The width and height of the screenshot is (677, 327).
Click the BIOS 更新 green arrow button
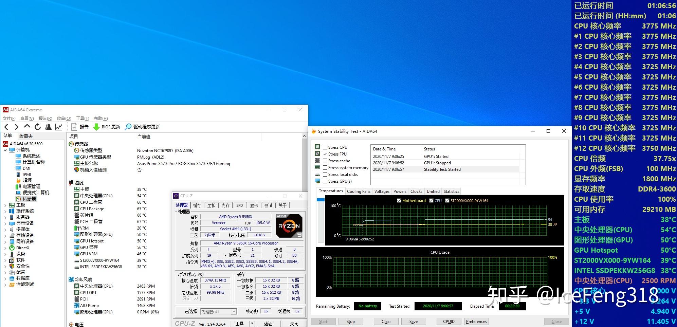point(107,127)
